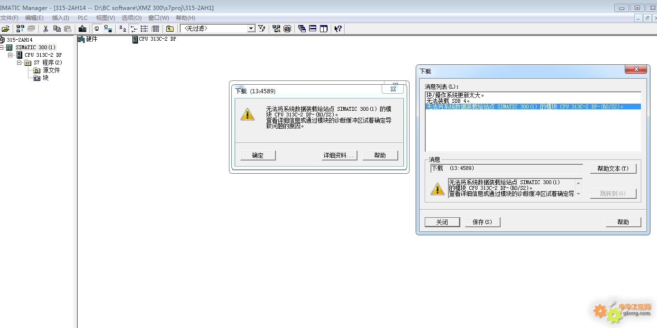657x328 pixels.
Task: Click 确定 in the error dialog
Action: (258, 155)
